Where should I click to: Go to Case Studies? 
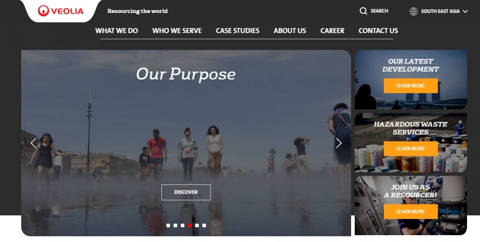coord(238,30)
